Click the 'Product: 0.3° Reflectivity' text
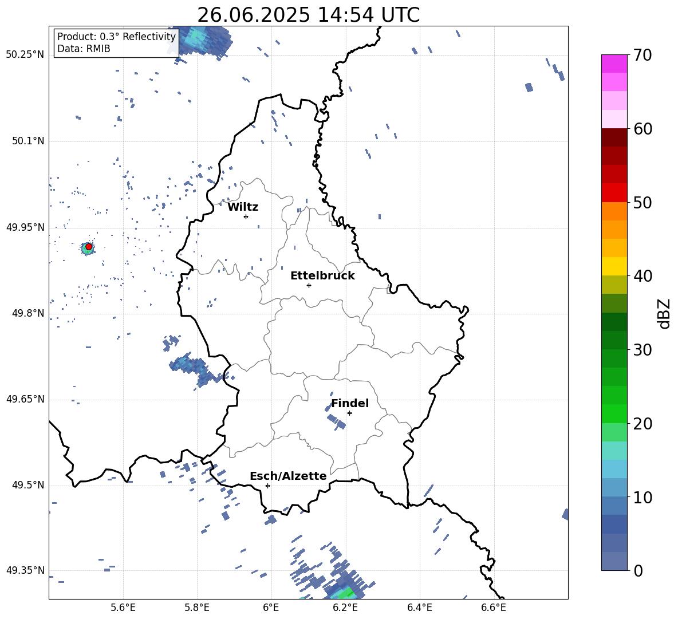 tap(116, 37)
